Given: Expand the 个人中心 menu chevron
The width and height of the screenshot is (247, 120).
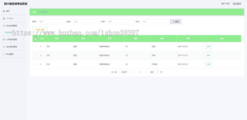Looking at the screenshot, I should [24, 18].
